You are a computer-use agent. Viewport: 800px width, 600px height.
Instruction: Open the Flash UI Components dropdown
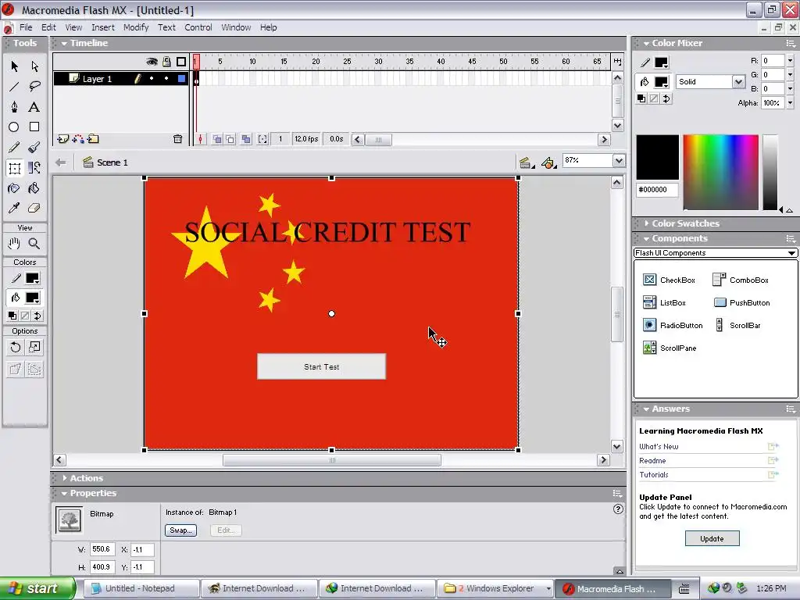coord(716,253)
